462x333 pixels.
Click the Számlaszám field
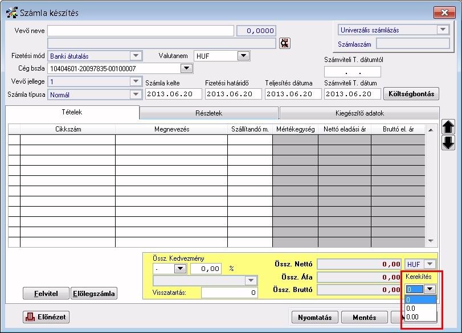[x=413, y=44]
